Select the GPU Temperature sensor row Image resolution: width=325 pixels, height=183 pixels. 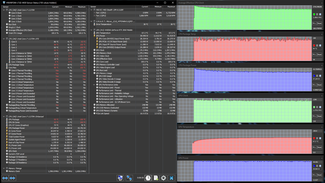coord(133,33)
